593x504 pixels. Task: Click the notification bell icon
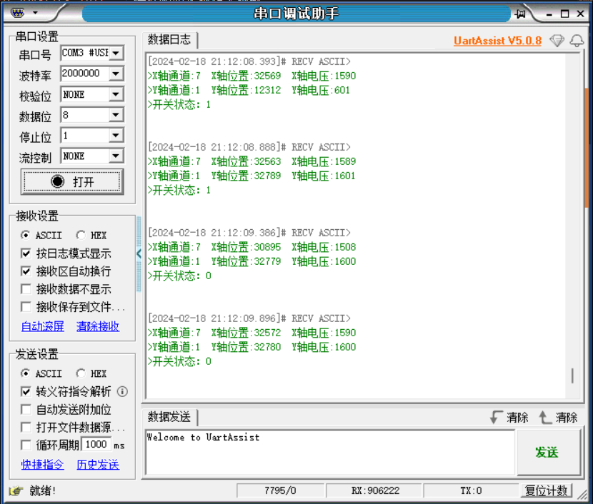pos(577,41)
